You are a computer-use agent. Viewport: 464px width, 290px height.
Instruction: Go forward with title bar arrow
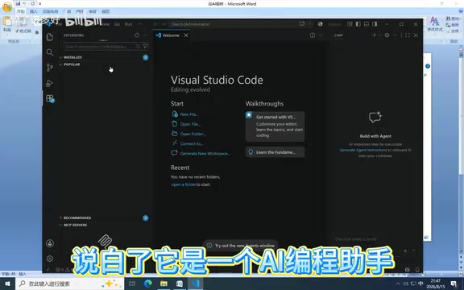pos(164,24)
